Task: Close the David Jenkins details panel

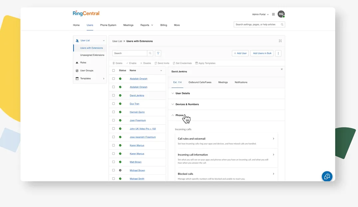Action: (x=282, y=69)
